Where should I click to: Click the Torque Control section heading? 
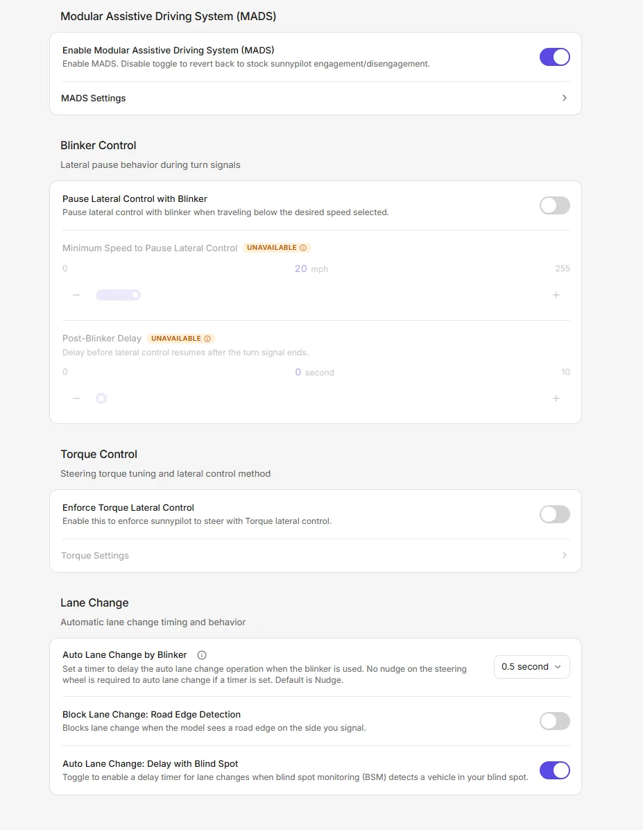point(98,454)
